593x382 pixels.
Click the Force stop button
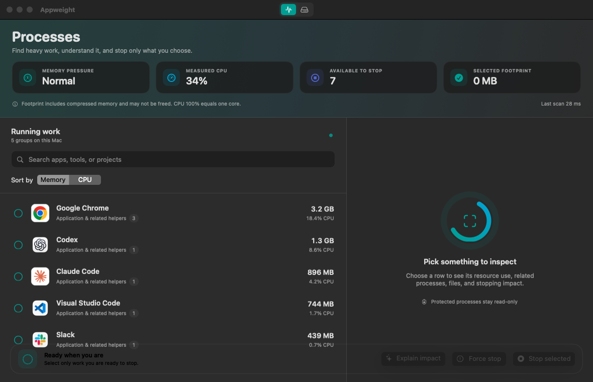pyautogui.click(x=479, y=358)
